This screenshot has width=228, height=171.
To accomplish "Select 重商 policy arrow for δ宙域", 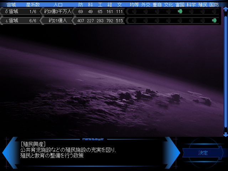I will coord(157,11).
